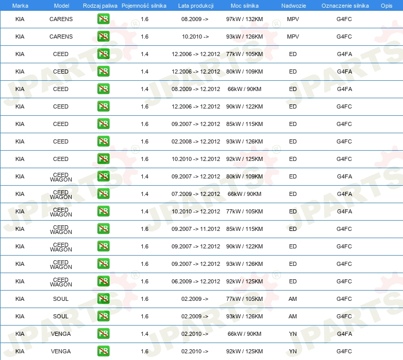Click CEED WAGON model in the 80kW / 109KM row
This screenshot has height=360, width=403.
(61, 177)
